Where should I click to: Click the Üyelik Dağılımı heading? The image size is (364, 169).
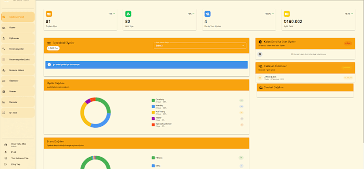(56, 83)
